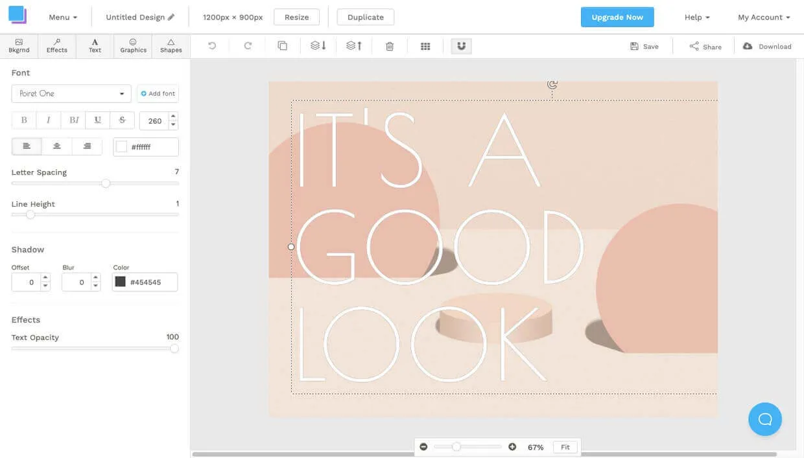
Task: Bring layer forward with layers-up icon
Action: pos(354,46)
